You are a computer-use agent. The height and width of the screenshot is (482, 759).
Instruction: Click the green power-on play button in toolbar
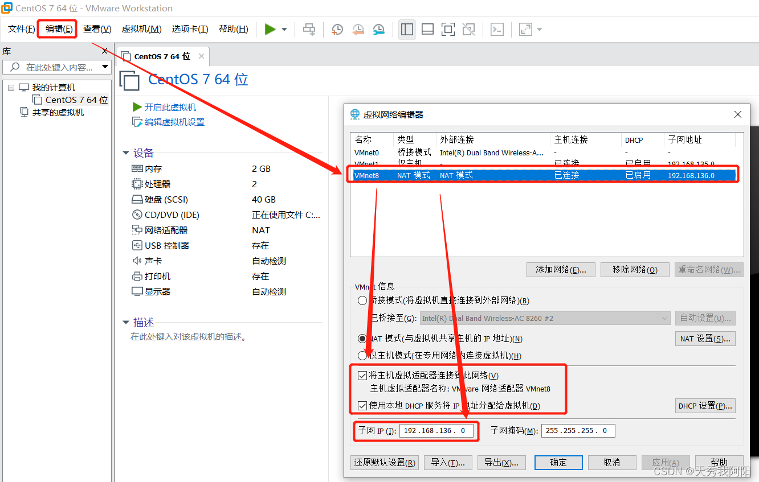(270, 29)
